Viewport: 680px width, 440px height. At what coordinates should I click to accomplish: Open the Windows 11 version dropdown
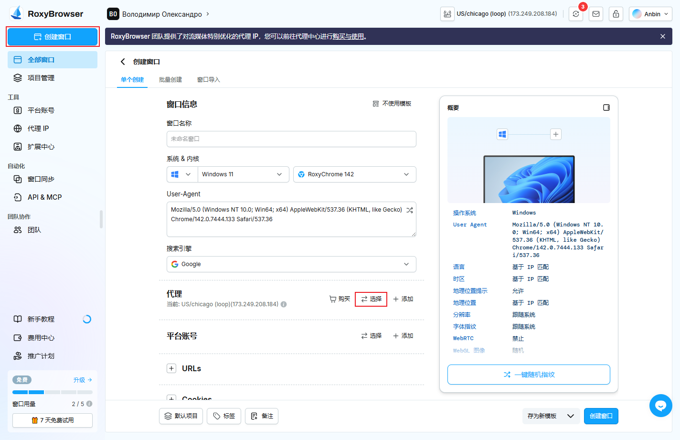(x=243, y=174)
